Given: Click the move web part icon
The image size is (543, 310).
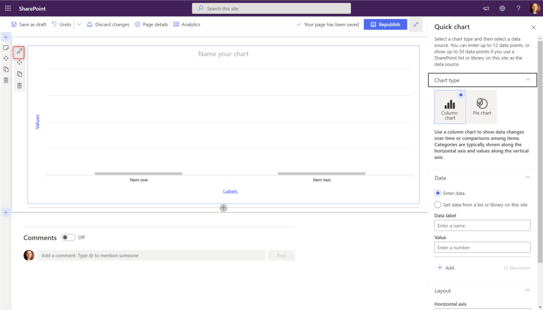Looking at the screenshot, I should coord(20,62).
